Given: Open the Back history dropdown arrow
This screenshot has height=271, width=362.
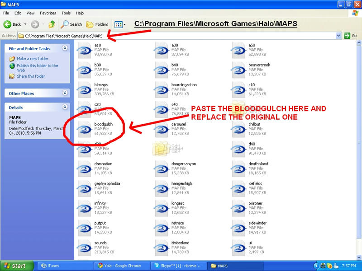Looking at the screenshot, I should (x=25, y=24).
